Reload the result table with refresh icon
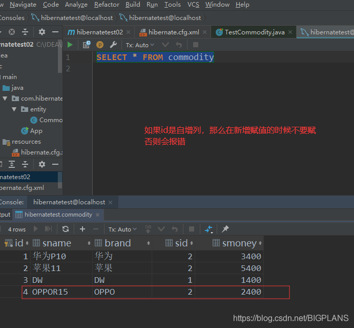The height and width of the screenshot is (328, 354). (x=66, y=229)
